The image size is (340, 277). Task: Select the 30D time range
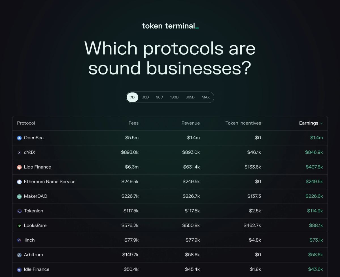pyautogui.click(x=145, y=97)
